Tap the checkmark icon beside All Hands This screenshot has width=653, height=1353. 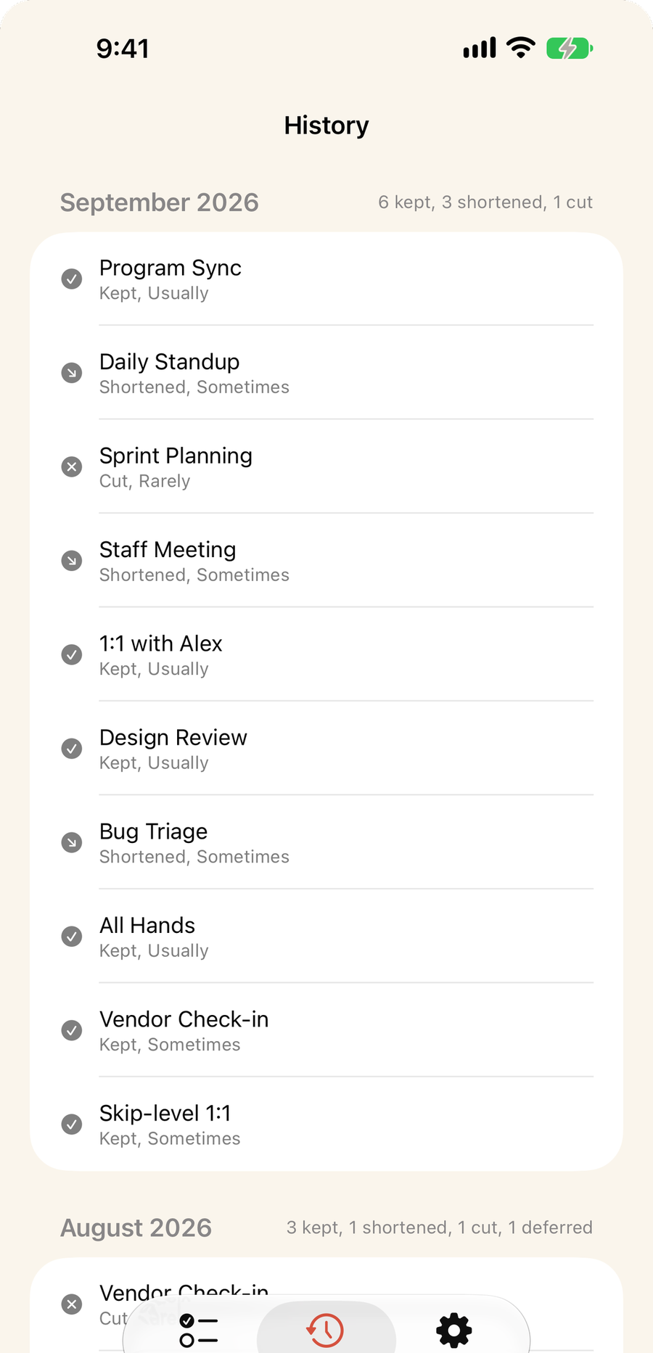[x=71, y=937]
